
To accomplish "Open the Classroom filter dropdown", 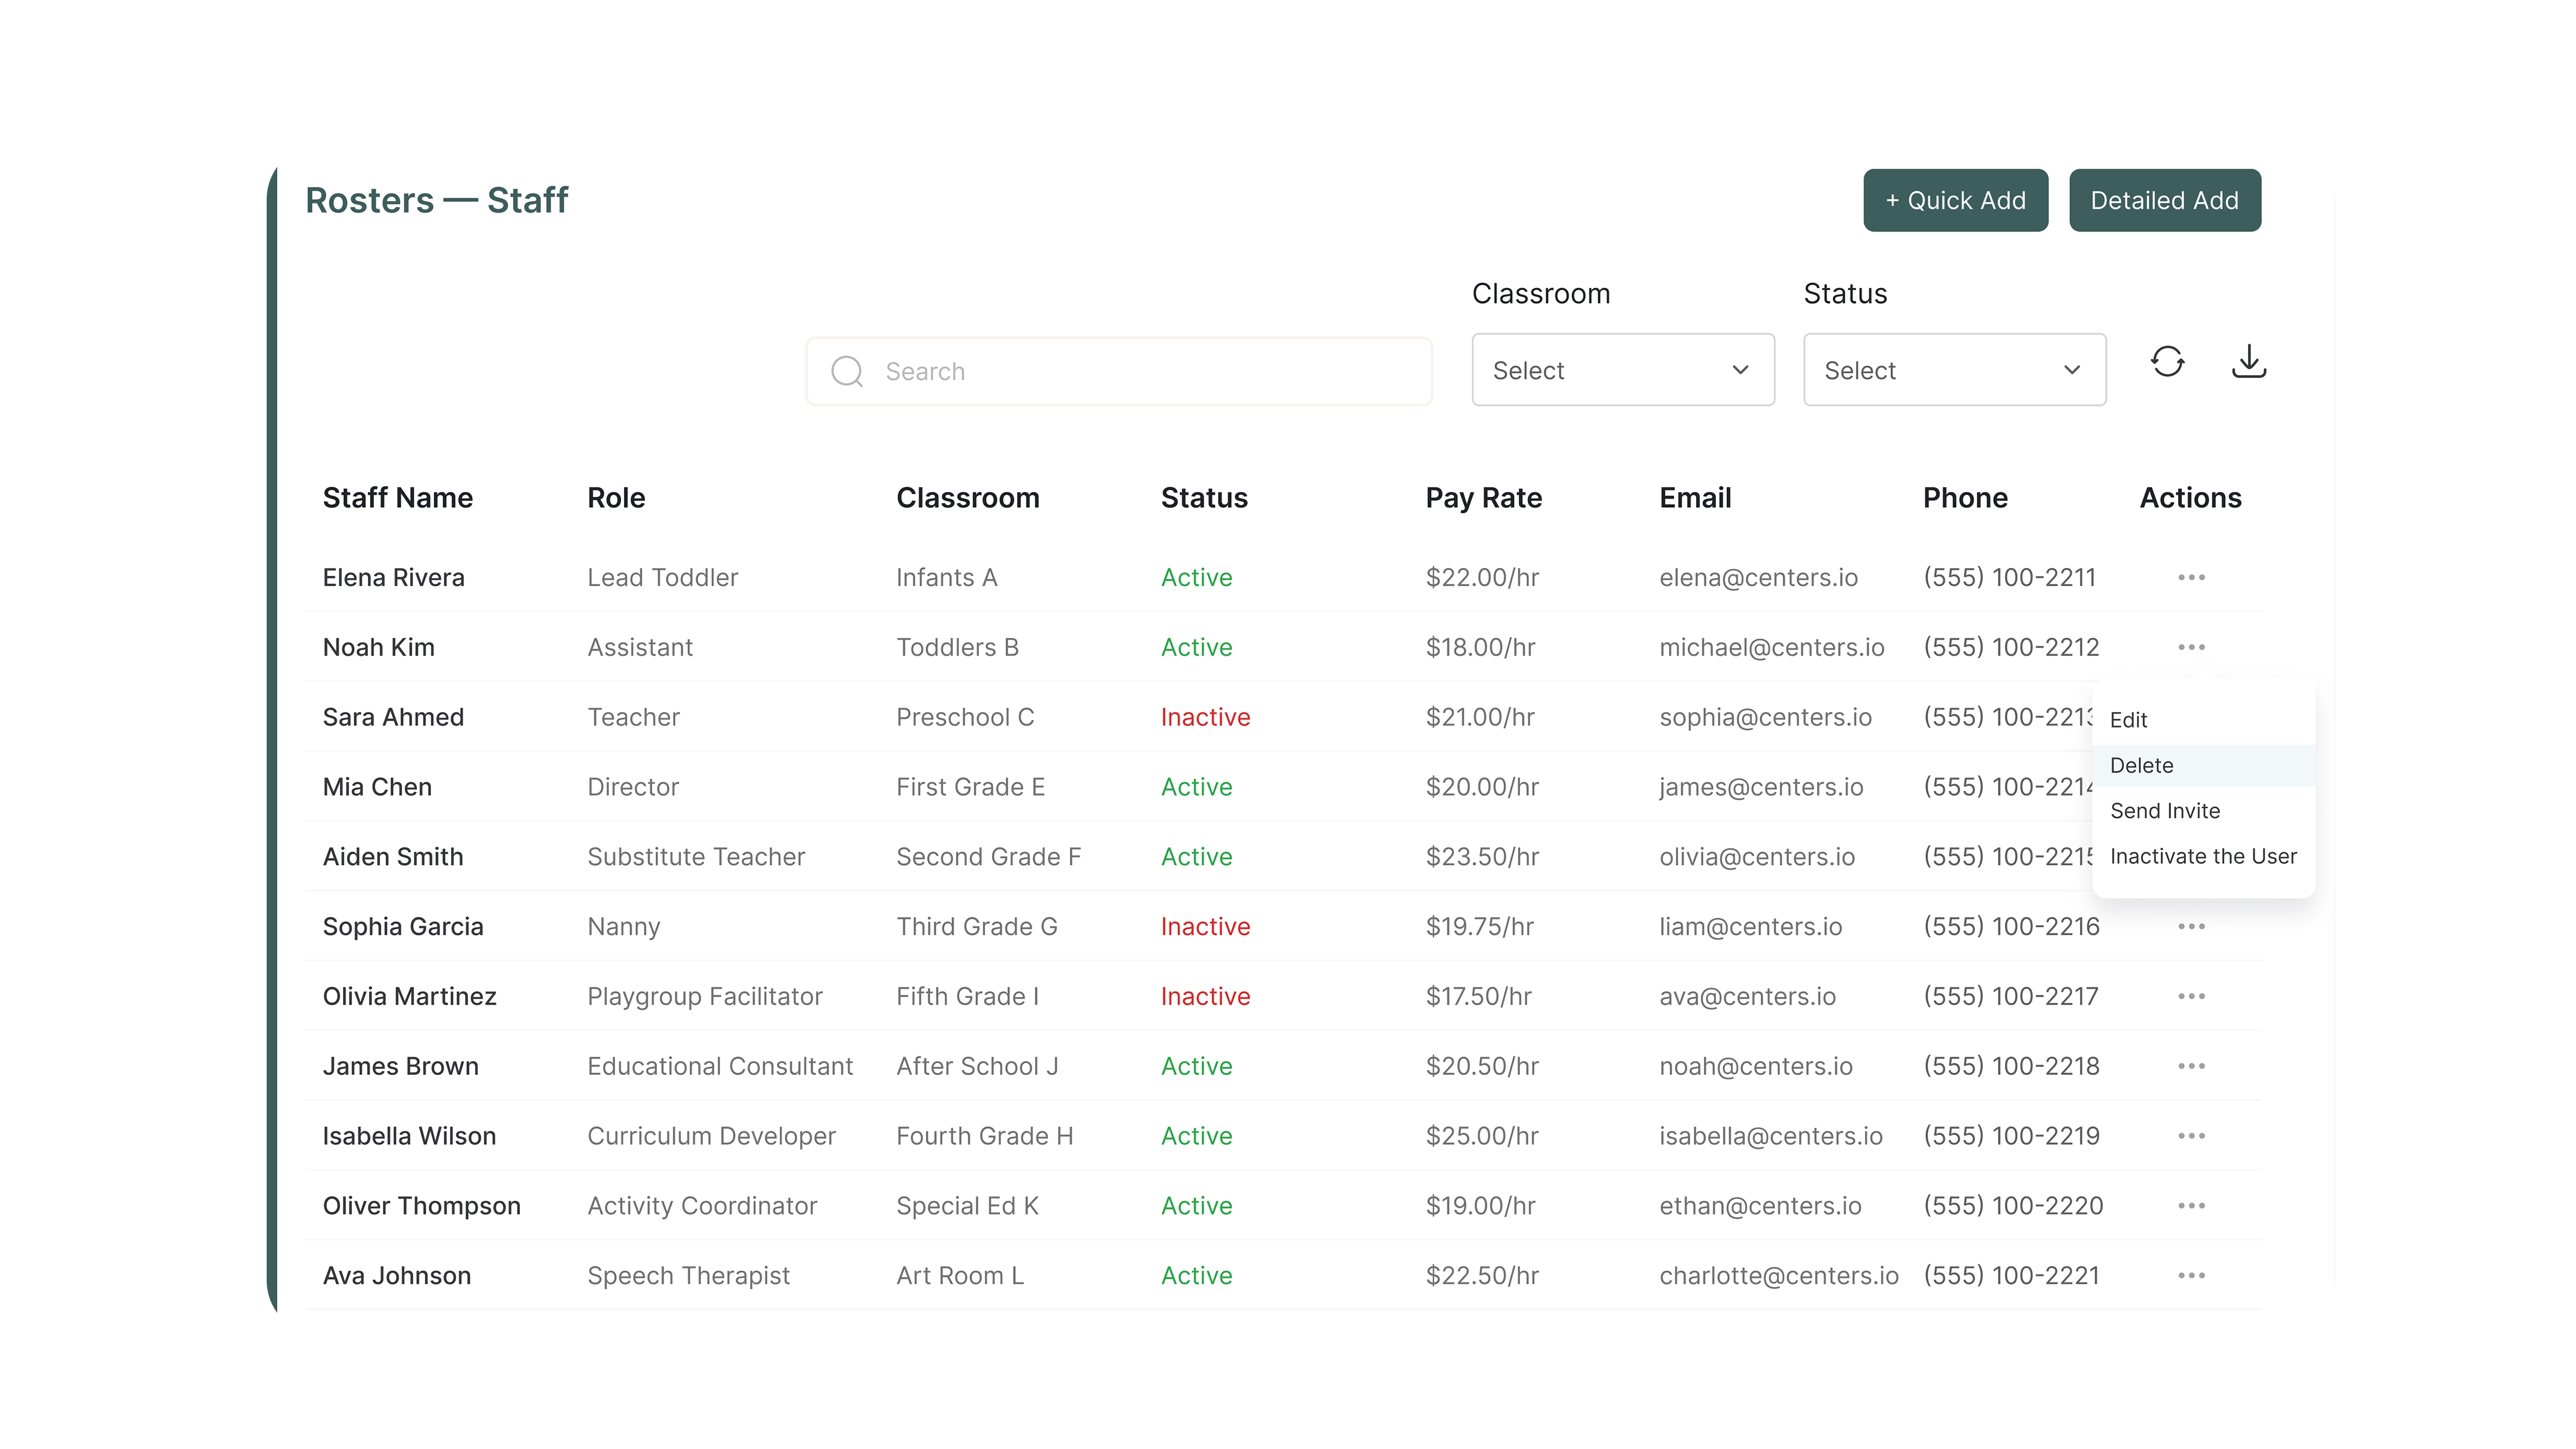I will click(x=1623, y=370).
